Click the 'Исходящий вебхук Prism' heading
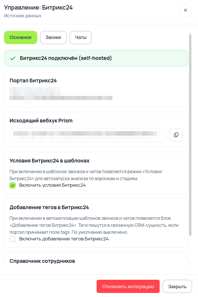 point(41,121)
